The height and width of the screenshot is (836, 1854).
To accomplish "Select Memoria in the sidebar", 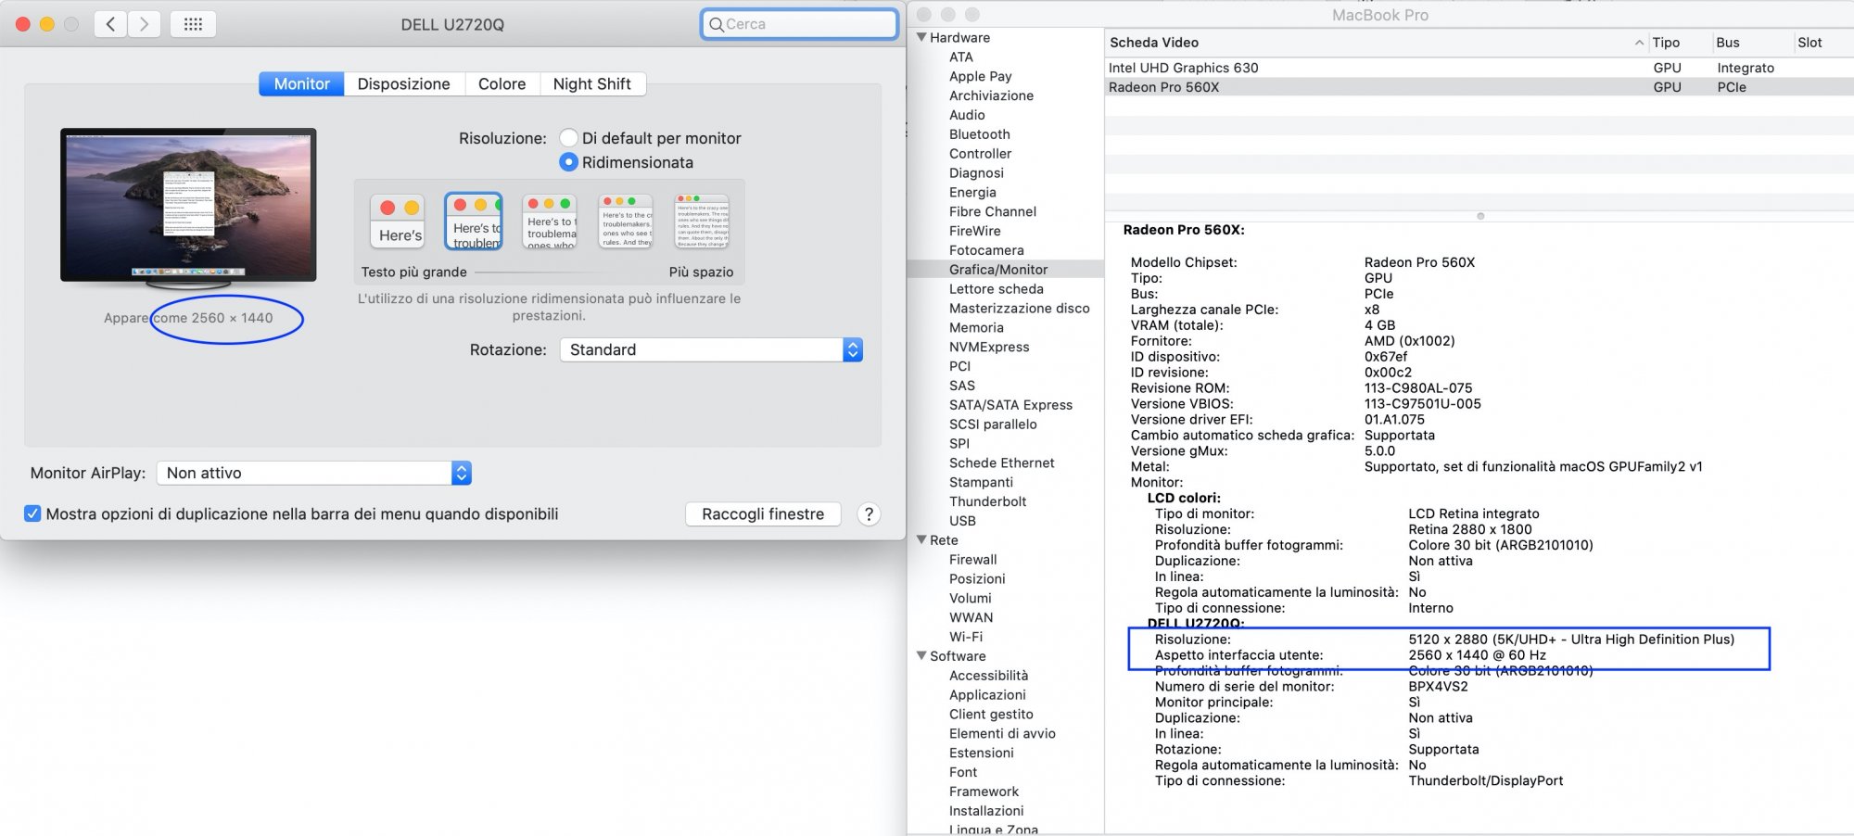I will coord(976,328).
